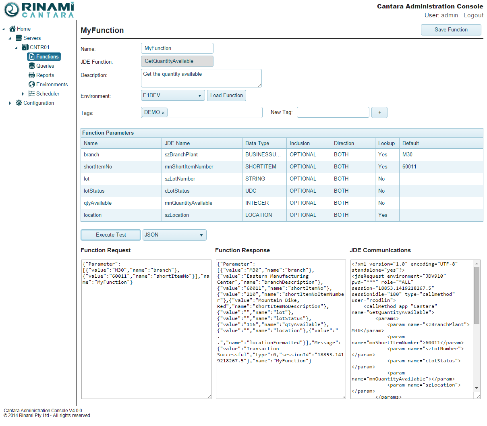The width and height of the screenshot is (487, 426).
Task: Expand the Configuration tree node
Action: 10,103
